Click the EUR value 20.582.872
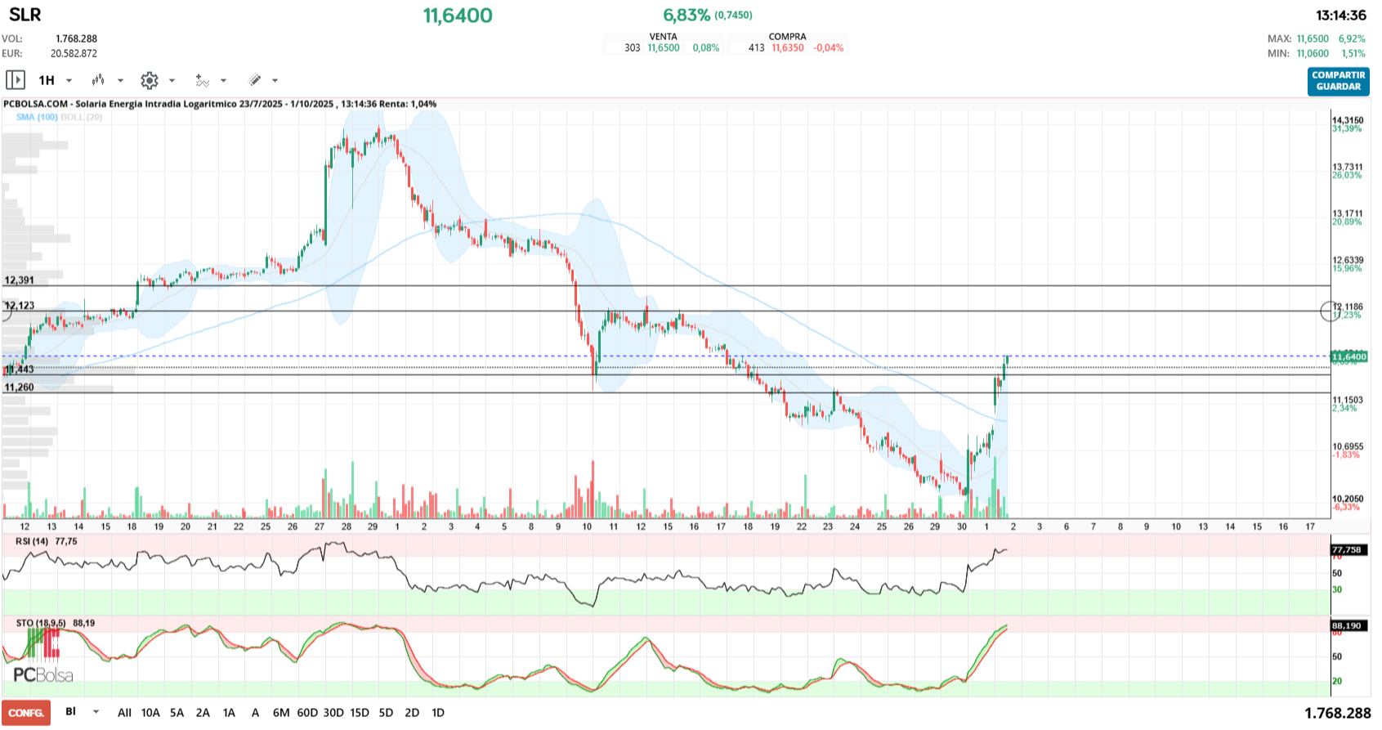The height and width of the screenshot is (730, 1382). (x=74, y=53)
